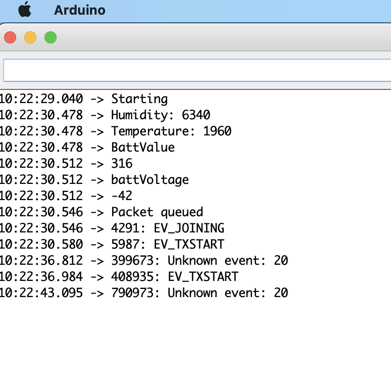Close the serial monitor window
Image resolution: width=391 pixels, height=384 pixels.
point(10,38)
